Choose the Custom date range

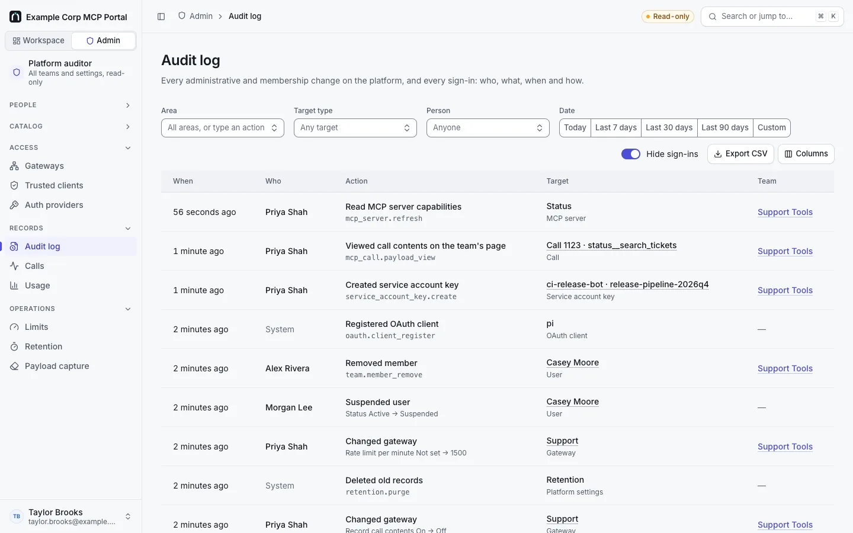point(772,128)
